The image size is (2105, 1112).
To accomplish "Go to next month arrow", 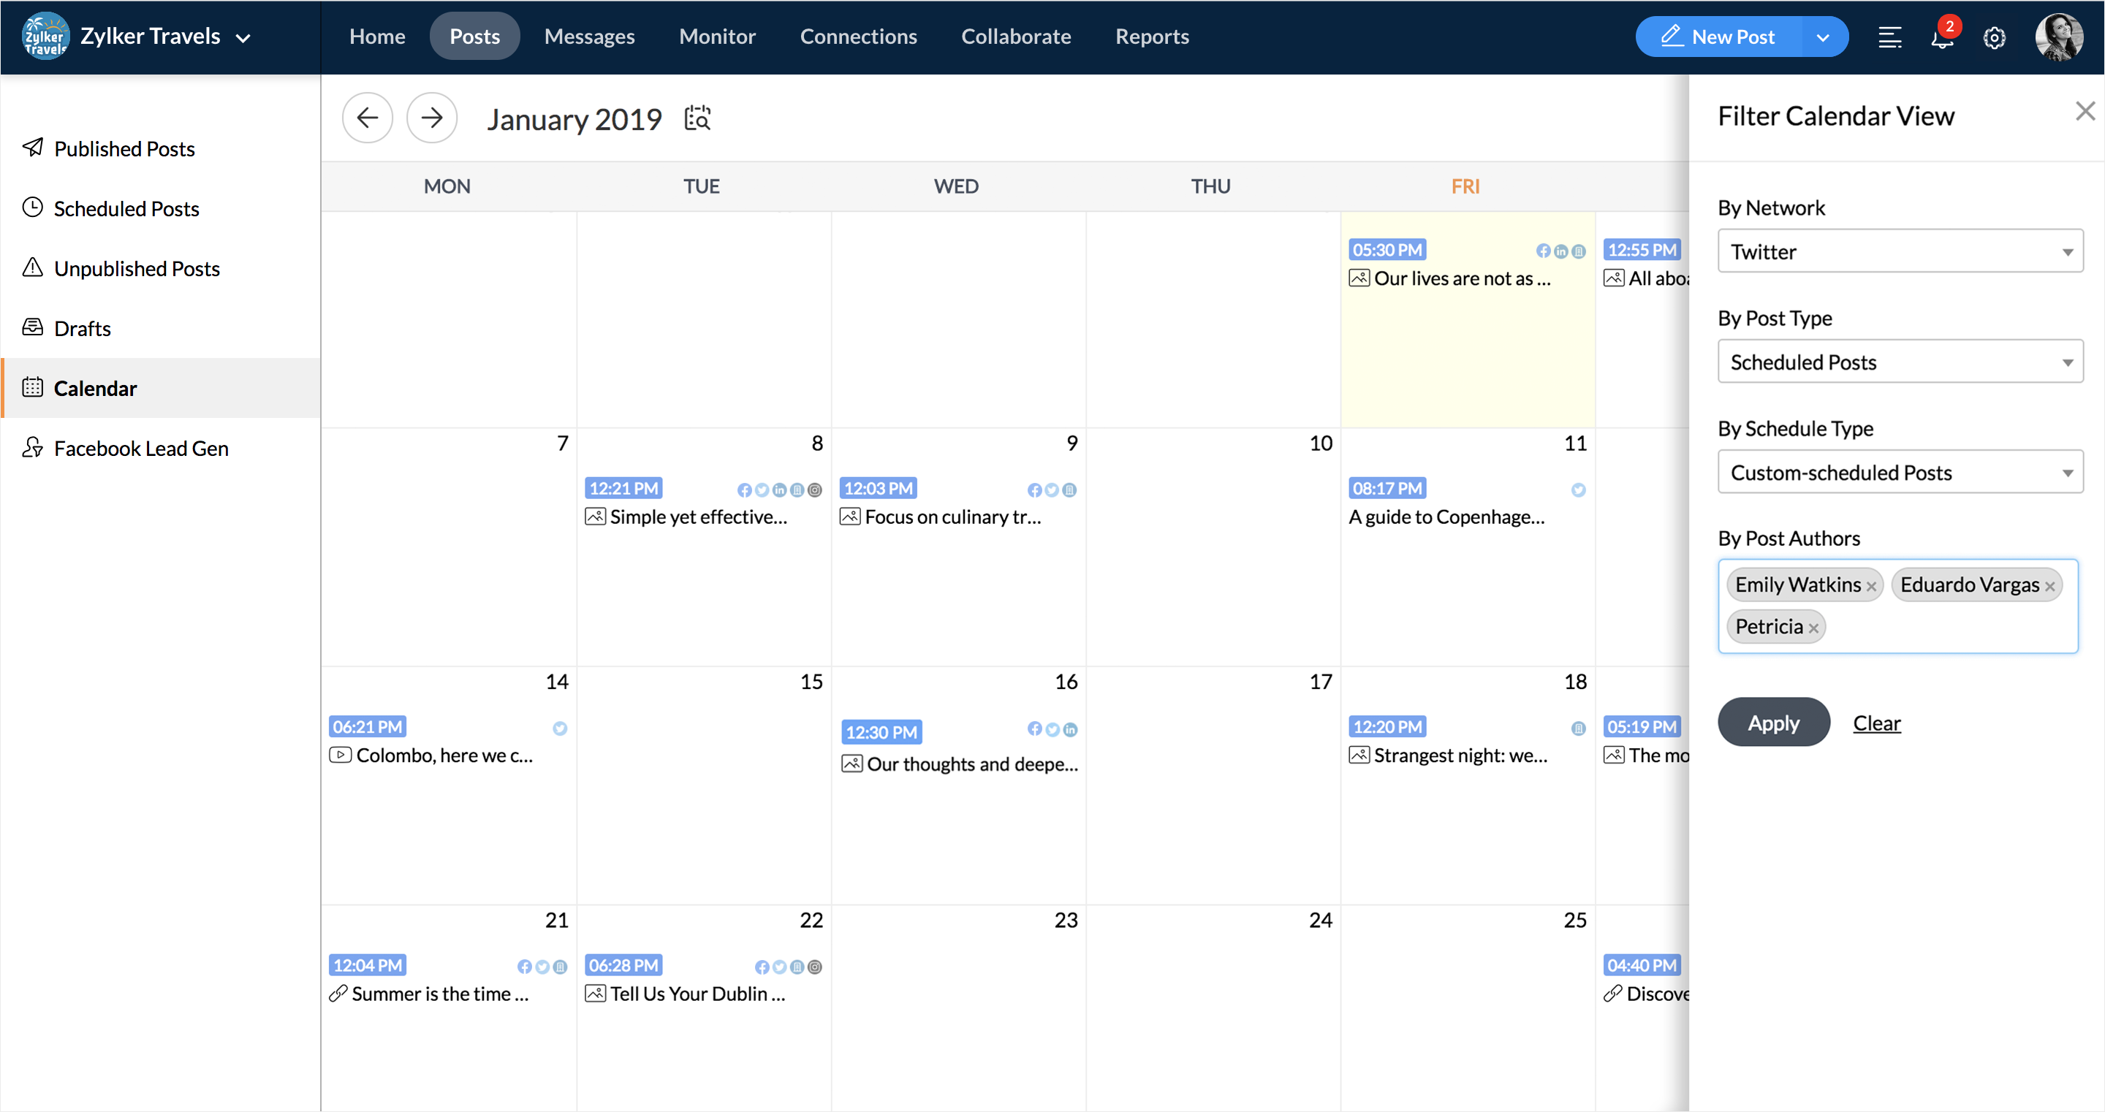I will (x=431, y=118).
